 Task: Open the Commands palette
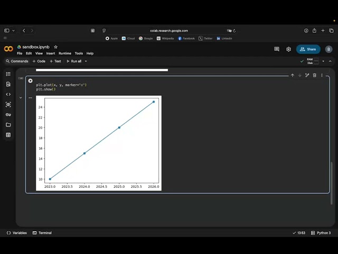pos(17,61)
